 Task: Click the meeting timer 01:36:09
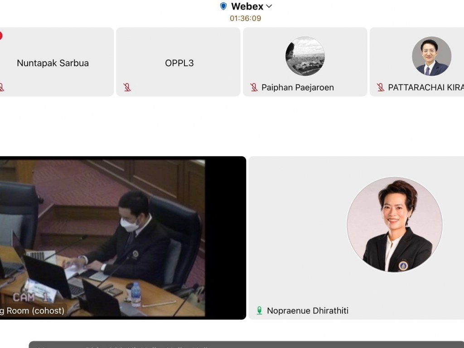click(245, 19)
